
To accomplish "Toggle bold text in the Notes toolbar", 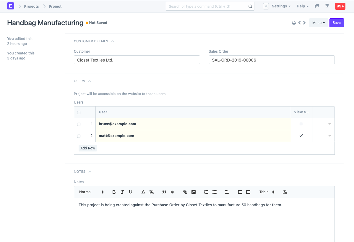I will click(x=114, y=192).
